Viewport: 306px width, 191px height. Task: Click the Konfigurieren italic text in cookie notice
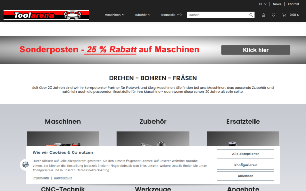(42, 170)
